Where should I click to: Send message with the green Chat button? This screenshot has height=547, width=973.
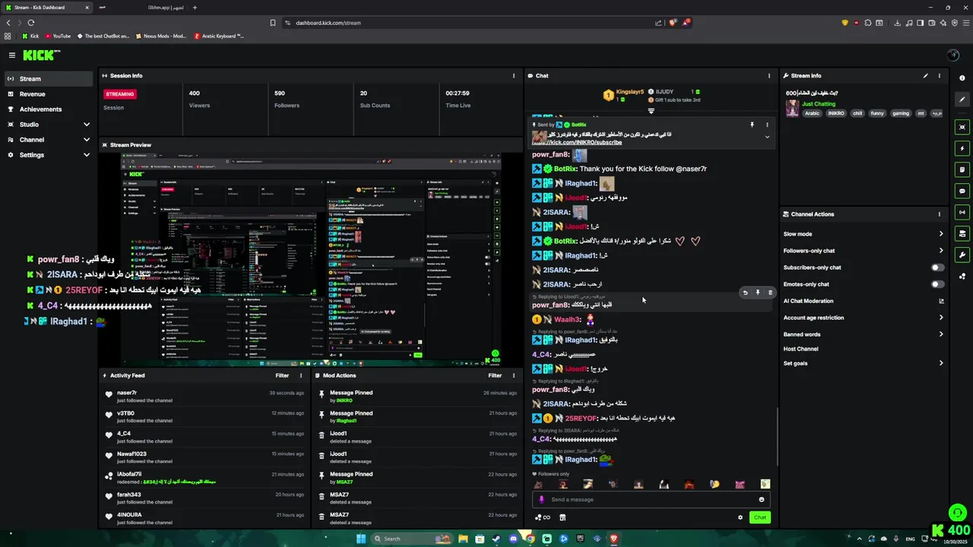[x=759, y=517]
